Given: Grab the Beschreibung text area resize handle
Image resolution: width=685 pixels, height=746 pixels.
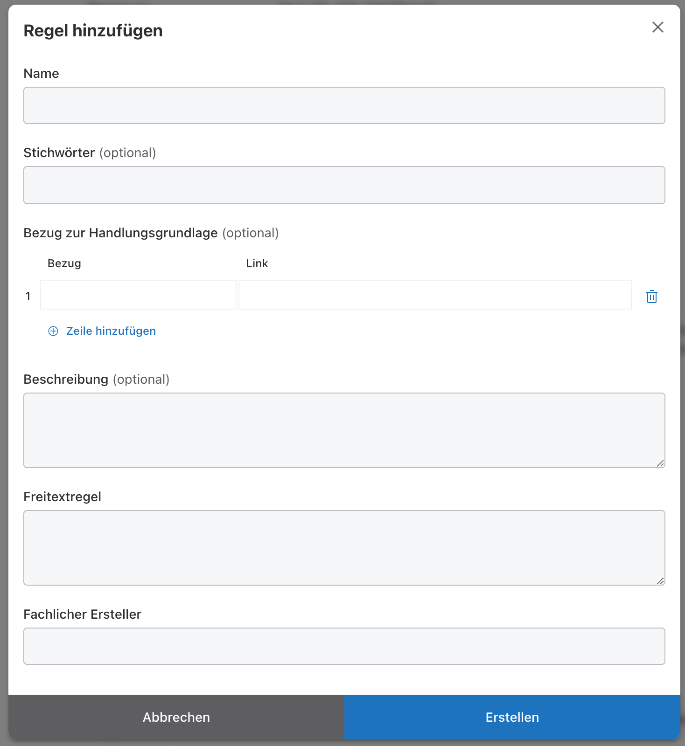Looking at the screenshot, I should [660, 463].
